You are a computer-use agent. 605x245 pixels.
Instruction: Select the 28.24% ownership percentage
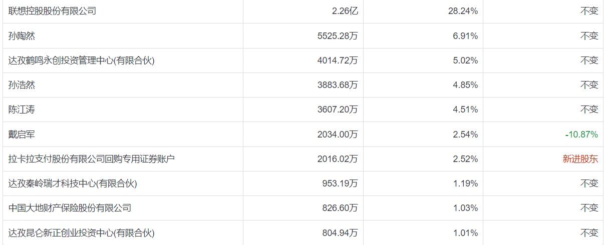coord(463,11)
